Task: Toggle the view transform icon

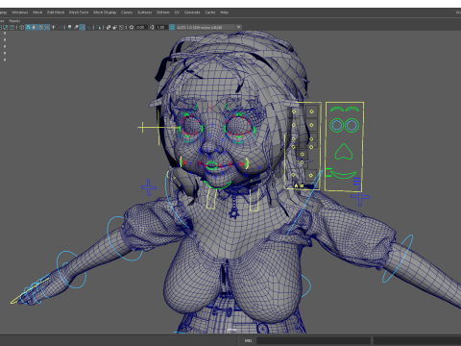Action: tap(172, 27)
